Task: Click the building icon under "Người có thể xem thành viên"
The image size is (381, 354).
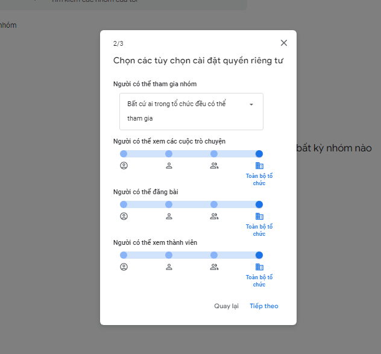Action: pyautogui.click(x=259, y=267)
